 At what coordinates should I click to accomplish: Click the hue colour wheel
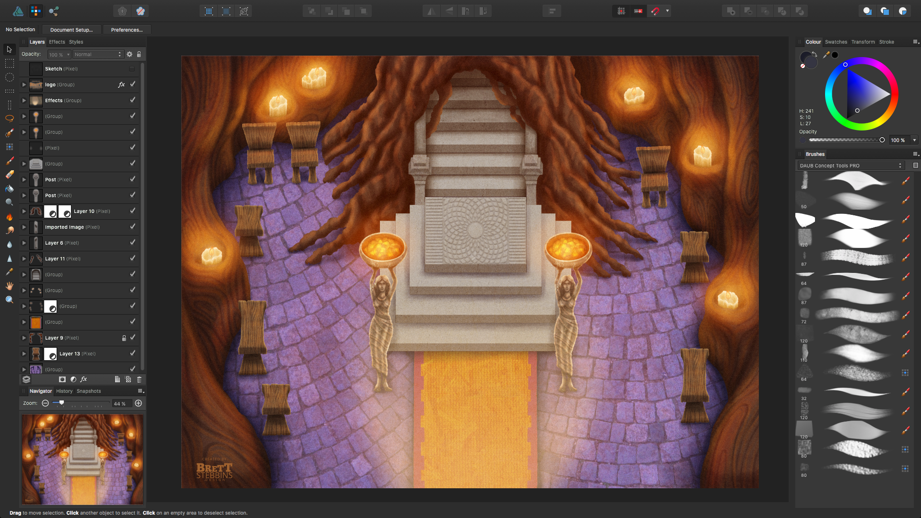pyautogui.click(x=862, y=94)
